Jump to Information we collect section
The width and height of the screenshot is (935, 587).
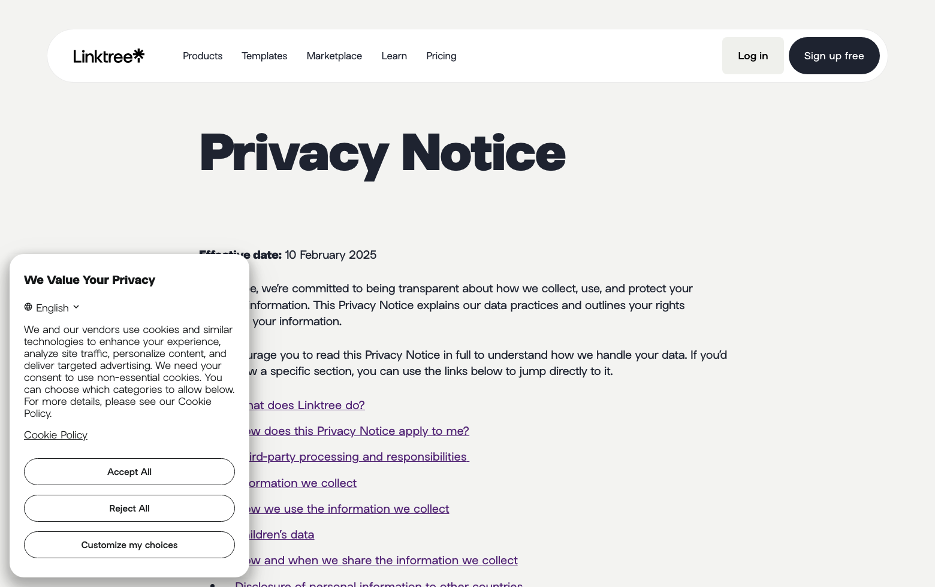coord(303,483)
